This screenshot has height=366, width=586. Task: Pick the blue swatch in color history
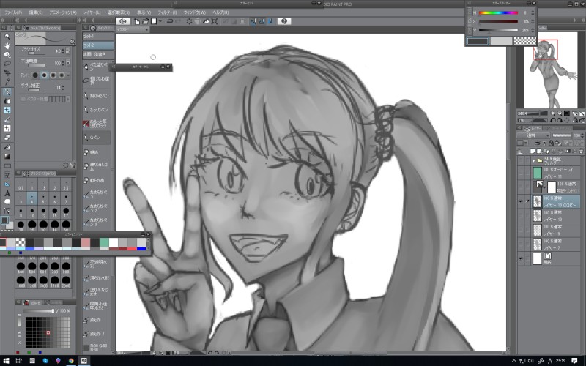[x=141, y=248]
